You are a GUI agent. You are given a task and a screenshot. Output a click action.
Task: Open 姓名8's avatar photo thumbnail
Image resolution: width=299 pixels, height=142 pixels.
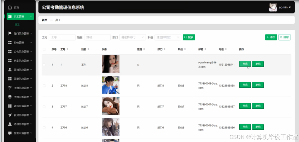click(111, 85)
